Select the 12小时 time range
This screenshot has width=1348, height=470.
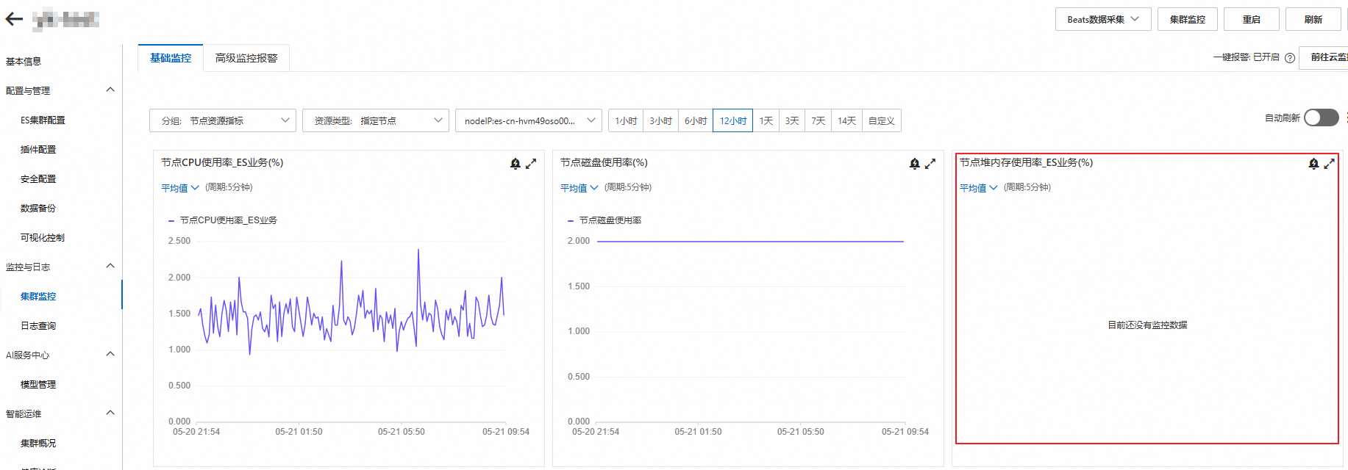(732, 120)
